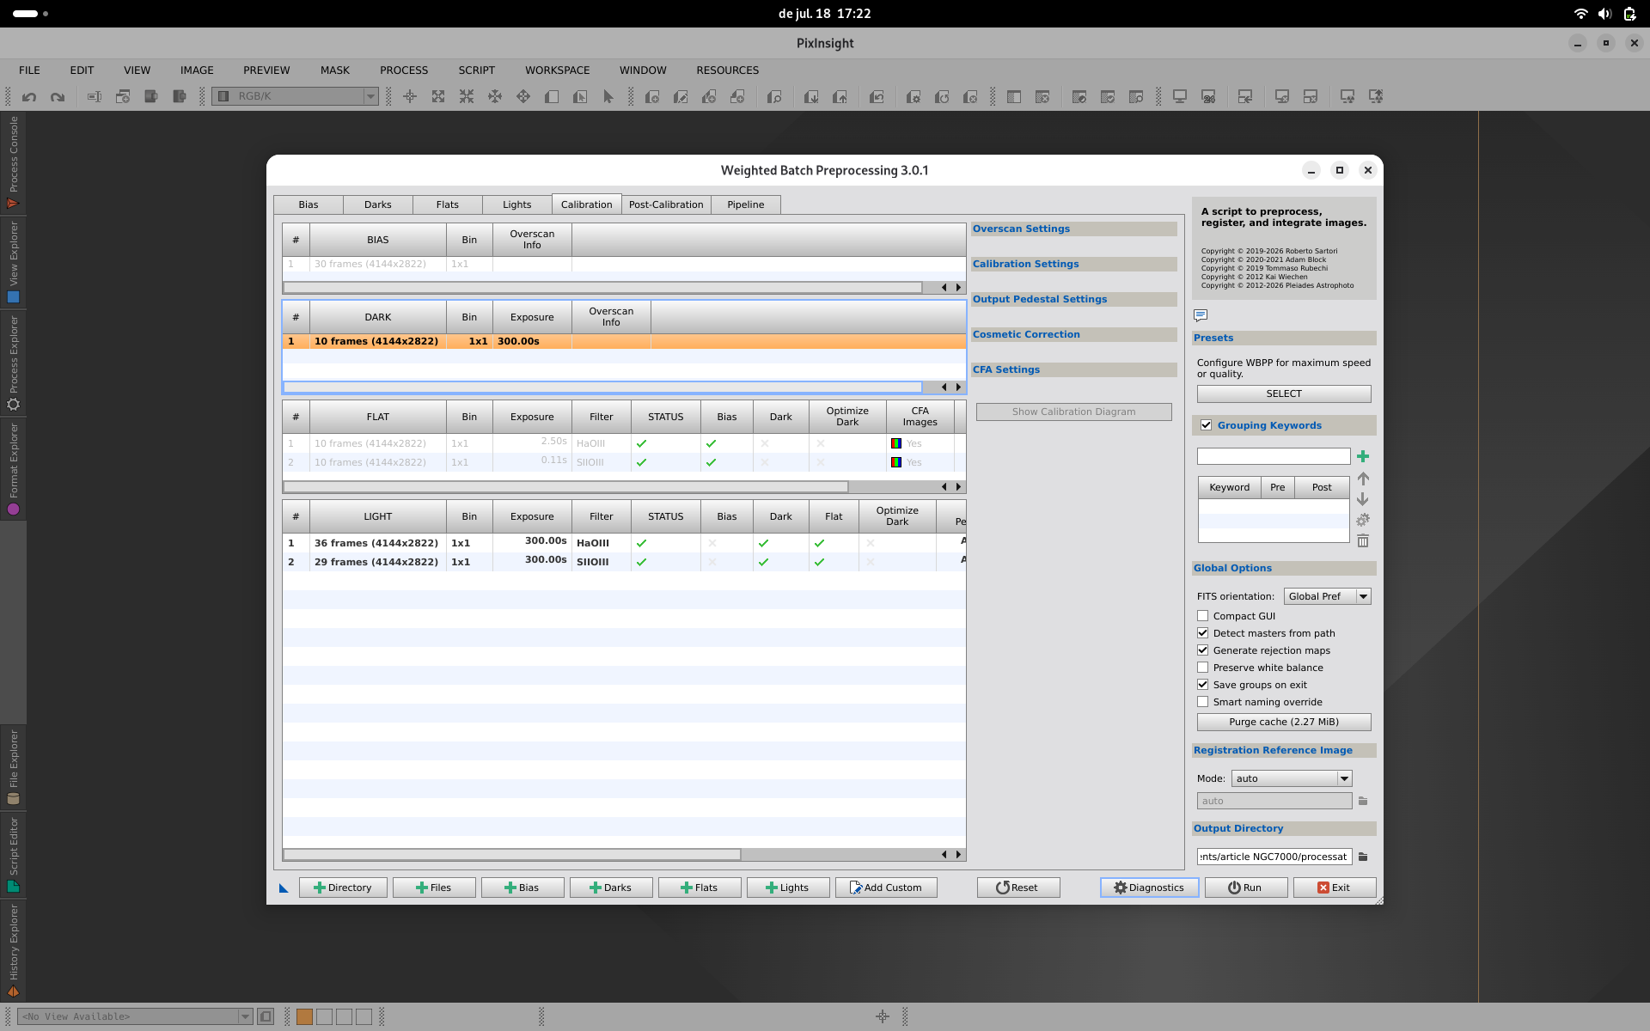The height and width of the screenshot is (1031, 1650).
Task: Open the View Explorer side panel
Action: pyautogui.click(x=13, y=262)
